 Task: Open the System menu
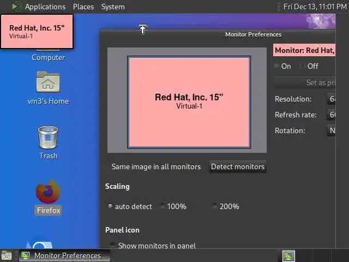[113, 7]
